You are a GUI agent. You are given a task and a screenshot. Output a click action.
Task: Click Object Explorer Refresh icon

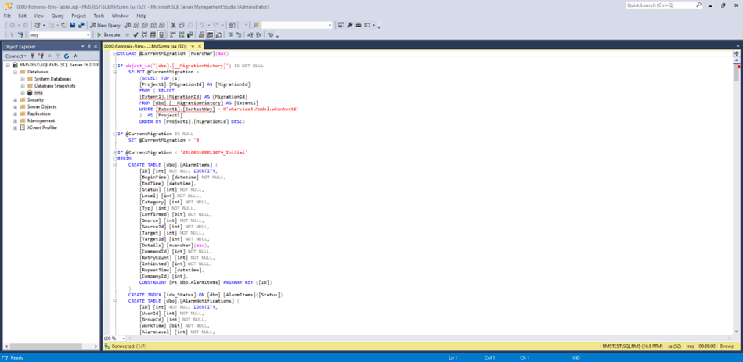pyautogui.click(x=67, y=56)
